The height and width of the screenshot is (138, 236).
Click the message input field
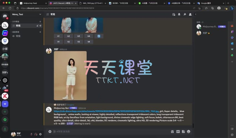click(x=111, y=131)
